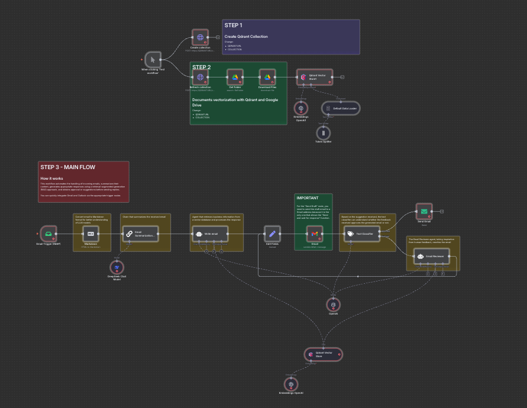Open the OpenAI model node
This screenshot has width=527, height=408.
tap(333, 305)
